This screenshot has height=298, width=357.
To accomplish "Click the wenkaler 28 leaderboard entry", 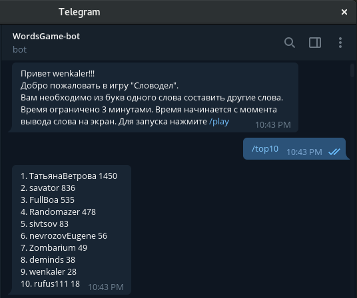I will (49, 272).
